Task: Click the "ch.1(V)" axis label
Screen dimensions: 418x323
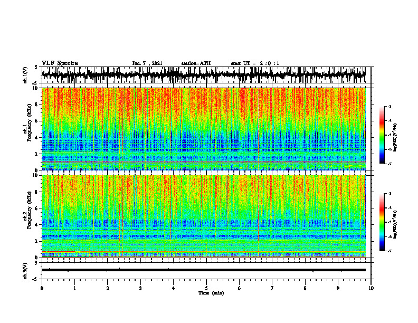Action: (25, 75)
